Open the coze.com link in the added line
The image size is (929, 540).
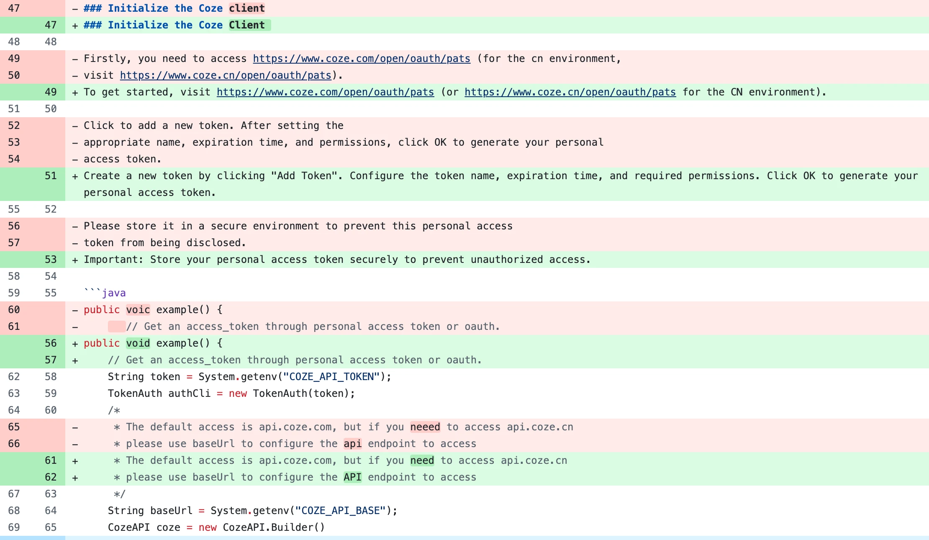[325, 92]
